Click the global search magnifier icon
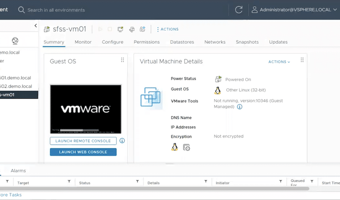This screenshot has height=200, width=340. (21, 10)
